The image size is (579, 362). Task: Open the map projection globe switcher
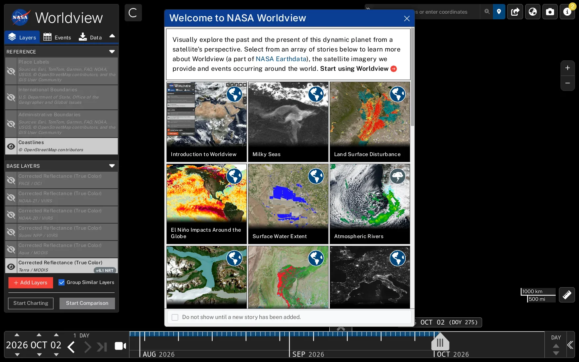click(x=533, y=12)
